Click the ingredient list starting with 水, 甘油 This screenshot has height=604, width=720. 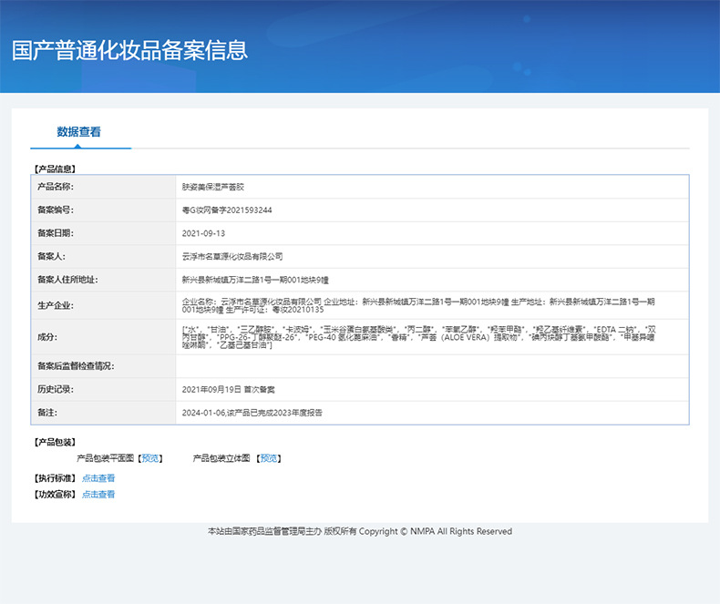coord(418,337)
